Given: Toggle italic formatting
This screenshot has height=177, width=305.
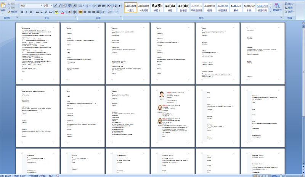Looking at the screenshot, I should [26, 12].
